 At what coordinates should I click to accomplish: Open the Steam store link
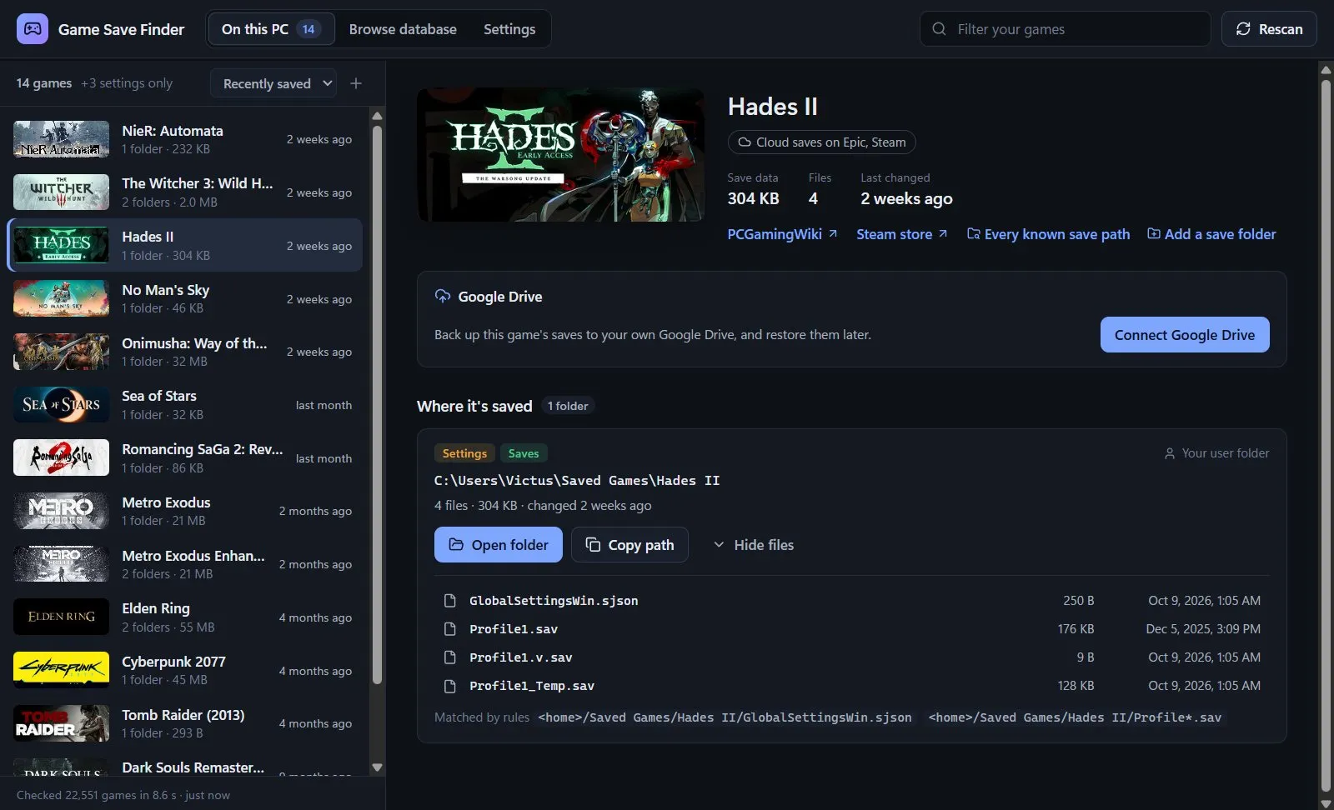click(902, 234)
